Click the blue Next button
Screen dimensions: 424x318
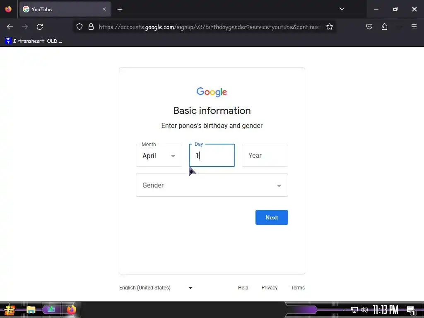click(x=272, y=217)
